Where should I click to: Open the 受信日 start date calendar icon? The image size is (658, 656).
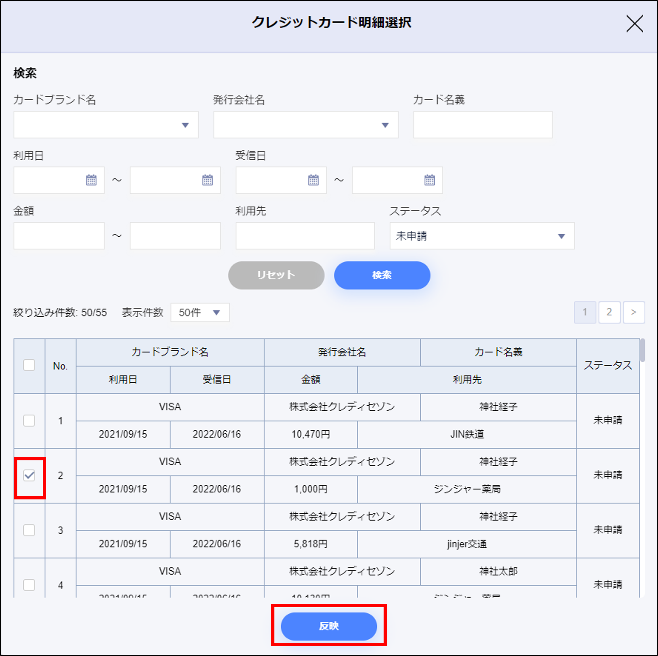313,180
